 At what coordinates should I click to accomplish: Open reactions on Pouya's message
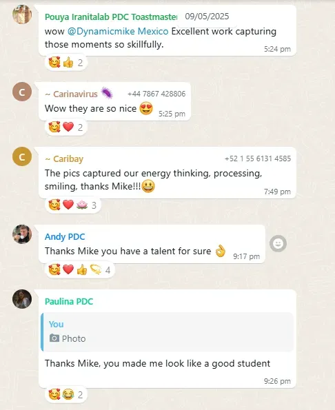(x=66, y=63)
